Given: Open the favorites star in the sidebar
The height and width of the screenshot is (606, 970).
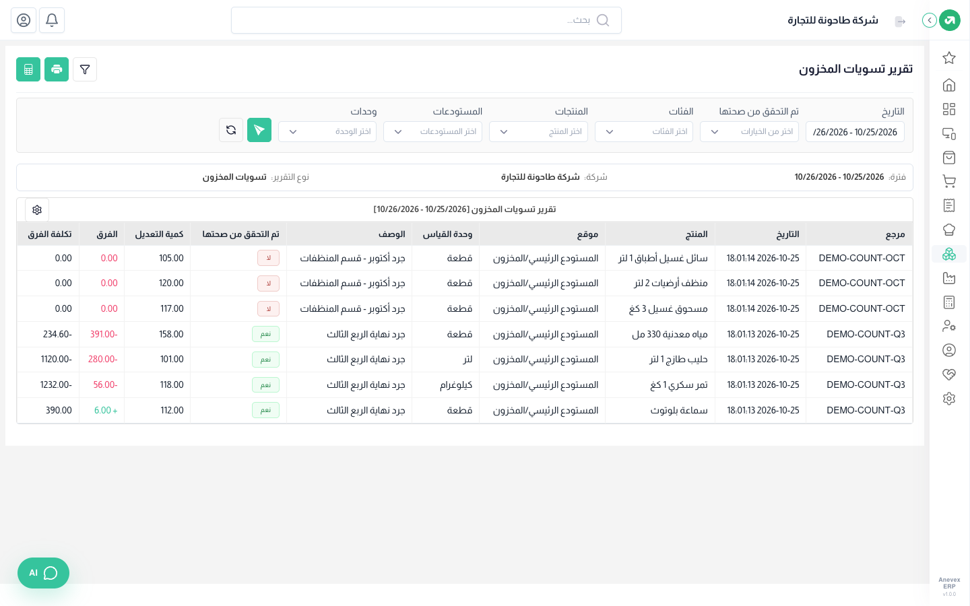Looking at the screenshot, I should tap(949, 58).
